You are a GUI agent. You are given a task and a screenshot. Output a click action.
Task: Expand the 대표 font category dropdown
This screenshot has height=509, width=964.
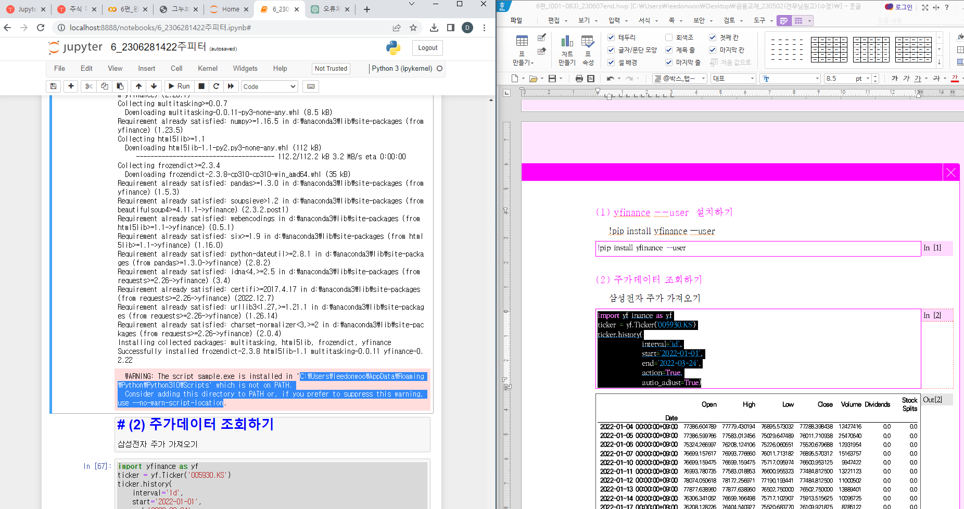[752, 79]
